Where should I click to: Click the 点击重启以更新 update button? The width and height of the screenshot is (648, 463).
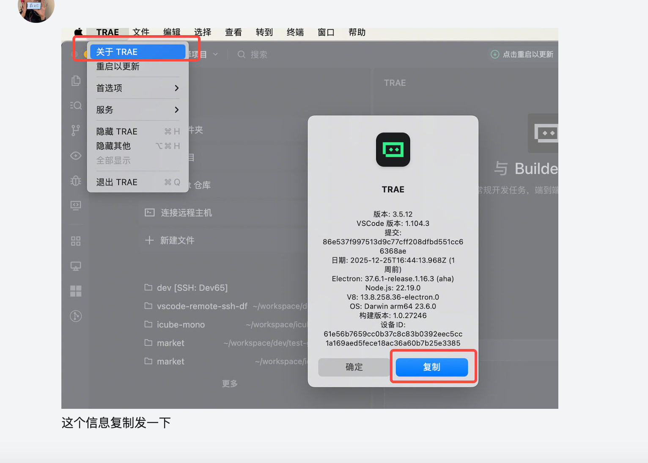(522, 54)
